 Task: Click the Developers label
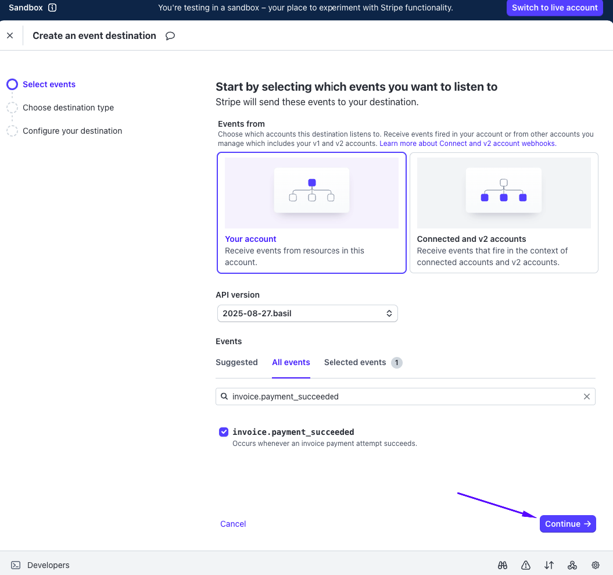click(x=48, y=565)
